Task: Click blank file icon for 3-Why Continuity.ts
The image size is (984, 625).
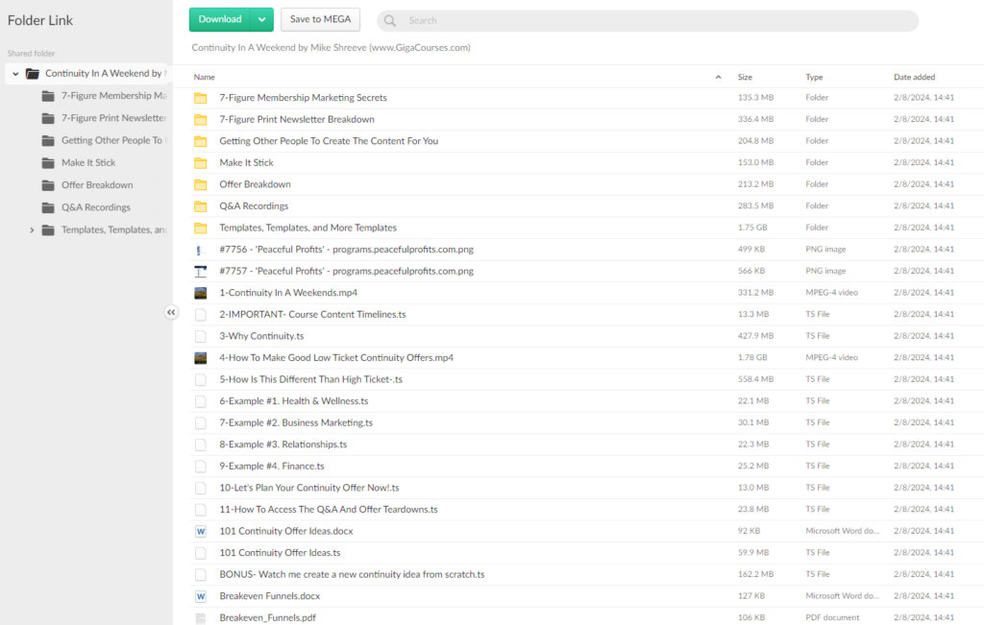Action: coord(201,336)
